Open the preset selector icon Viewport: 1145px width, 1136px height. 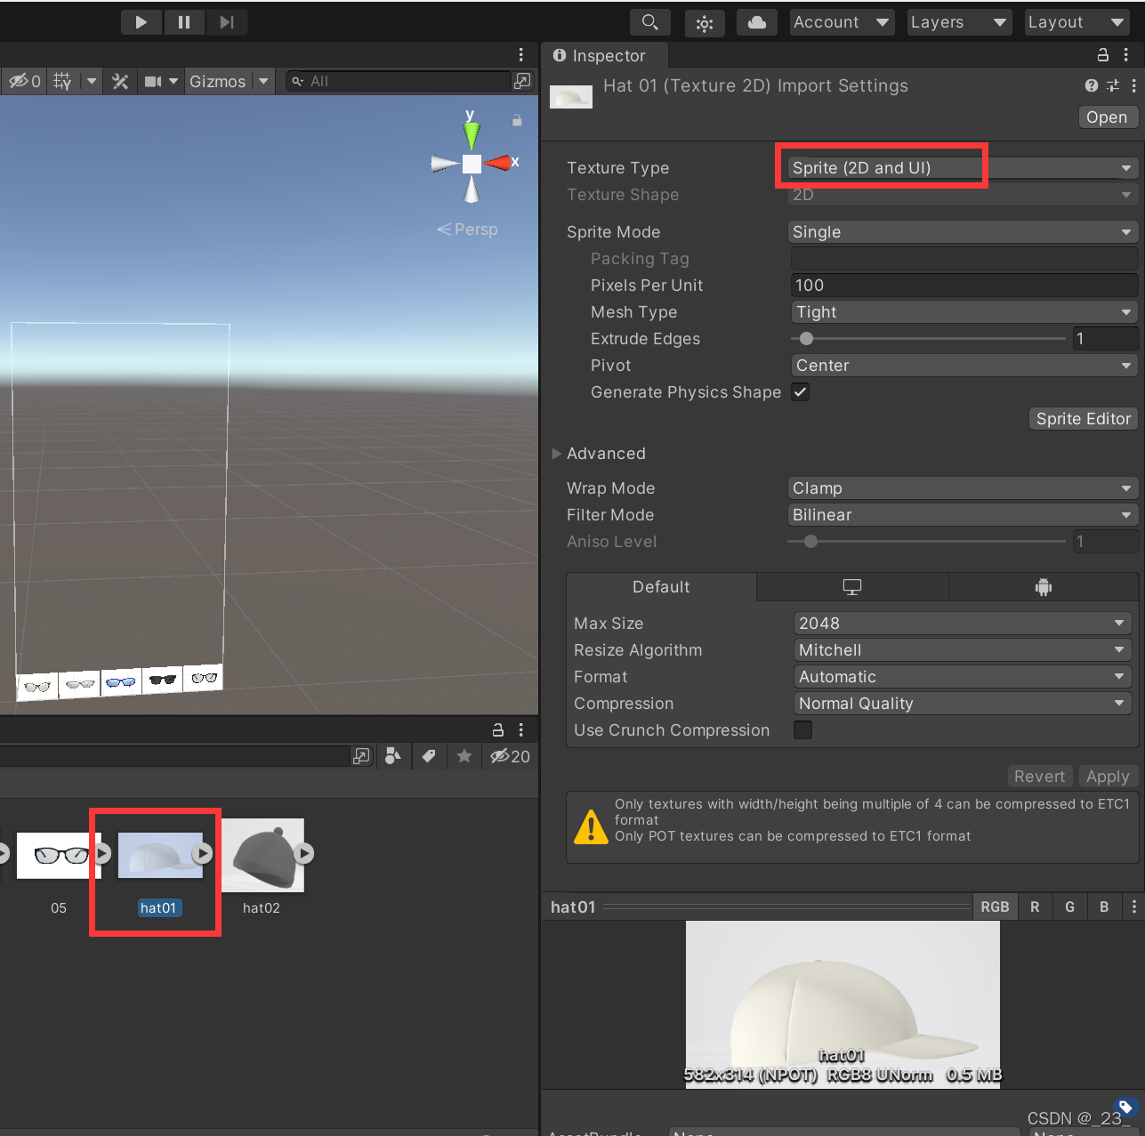[x=1113, y=85]
